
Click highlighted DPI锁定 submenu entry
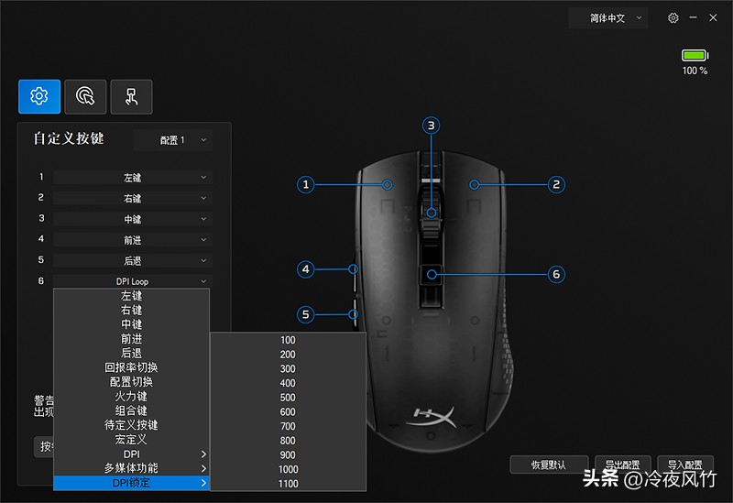pos(131,483)
